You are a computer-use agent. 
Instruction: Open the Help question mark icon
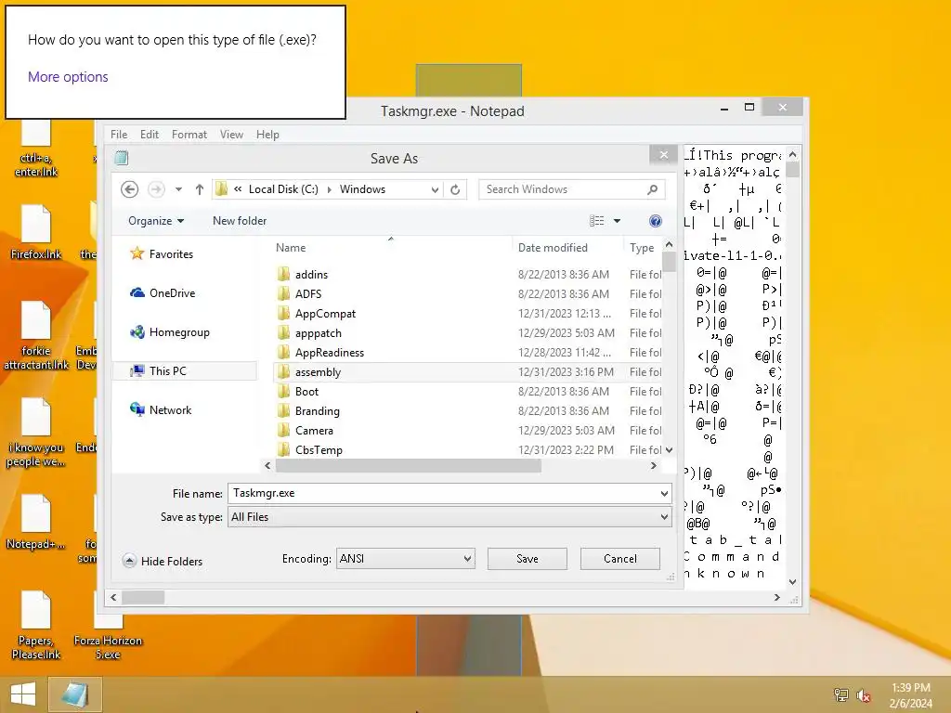tap(656, 221)
